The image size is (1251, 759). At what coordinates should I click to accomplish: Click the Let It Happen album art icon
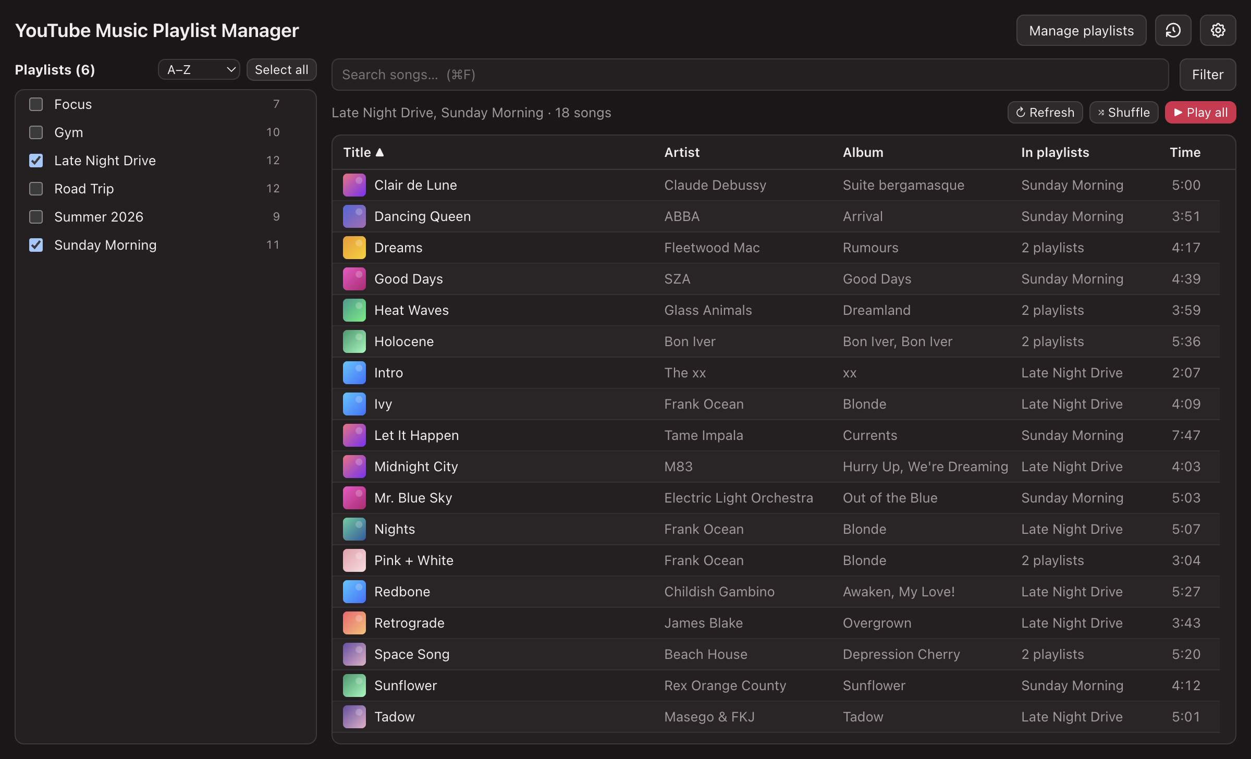pos(354,435)
